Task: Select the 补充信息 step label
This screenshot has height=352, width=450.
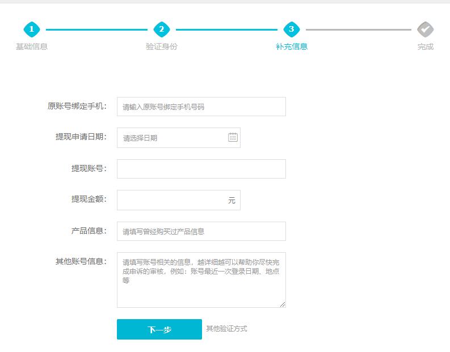Action: tap(292, 46)
